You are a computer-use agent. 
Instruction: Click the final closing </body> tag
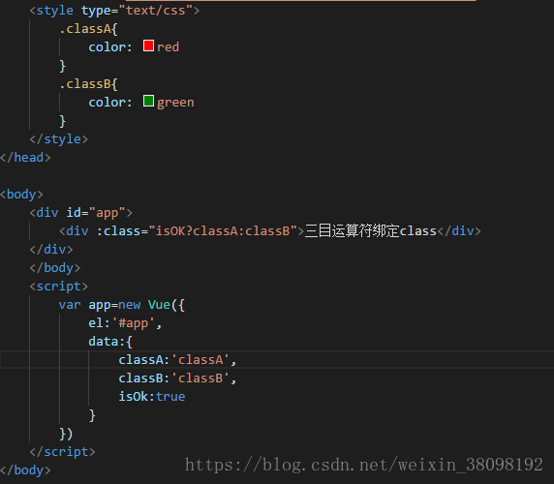point(25,470)
